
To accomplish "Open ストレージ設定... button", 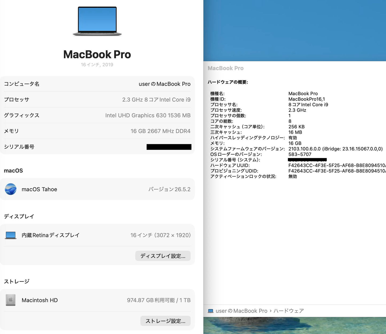I will (x=166, y=321).
